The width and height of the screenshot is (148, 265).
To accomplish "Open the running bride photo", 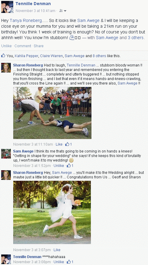I will pos(52,212).
